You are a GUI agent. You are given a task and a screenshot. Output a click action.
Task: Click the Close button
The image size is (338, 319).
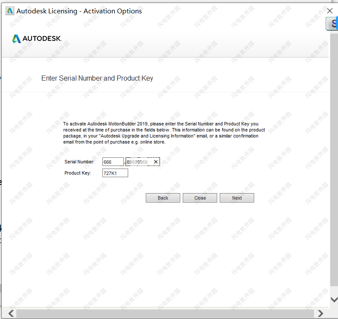(200, 198)
